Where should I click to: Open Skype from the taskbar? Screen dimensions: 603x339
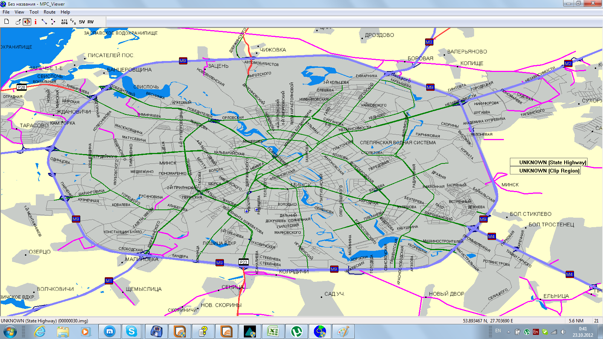coord(132,331)
